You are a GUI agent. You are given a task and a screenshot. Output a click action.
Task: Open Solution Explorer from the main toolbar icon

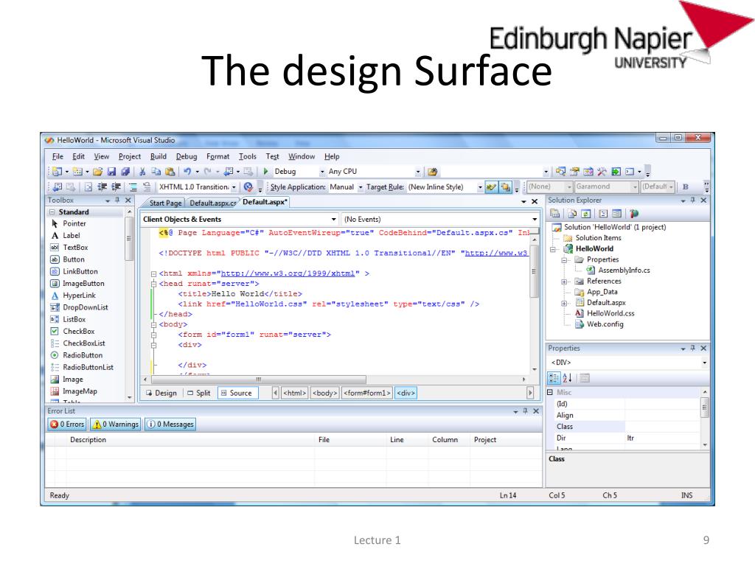tap(560, 171)
